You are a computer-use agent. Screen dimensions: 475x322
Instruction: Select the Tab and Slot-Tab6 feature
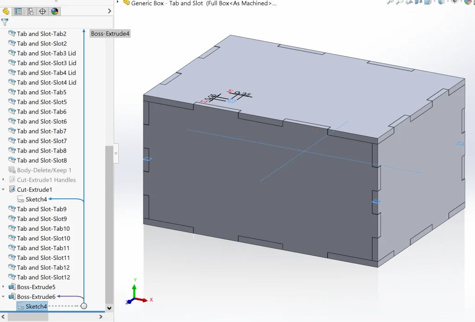(x=41, y=112)
